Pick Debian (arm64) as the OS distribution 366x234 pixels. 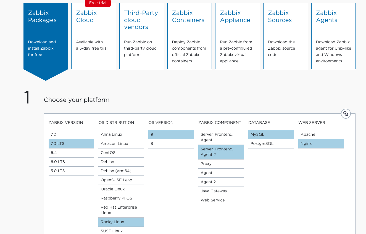point(121,171)
